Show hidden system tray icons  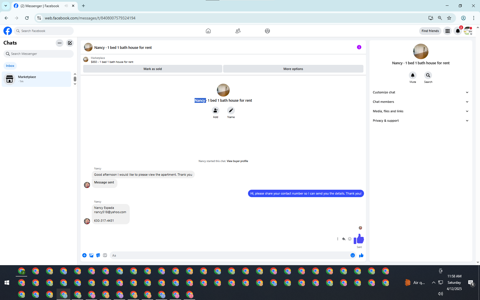click(x=434, y=283)
